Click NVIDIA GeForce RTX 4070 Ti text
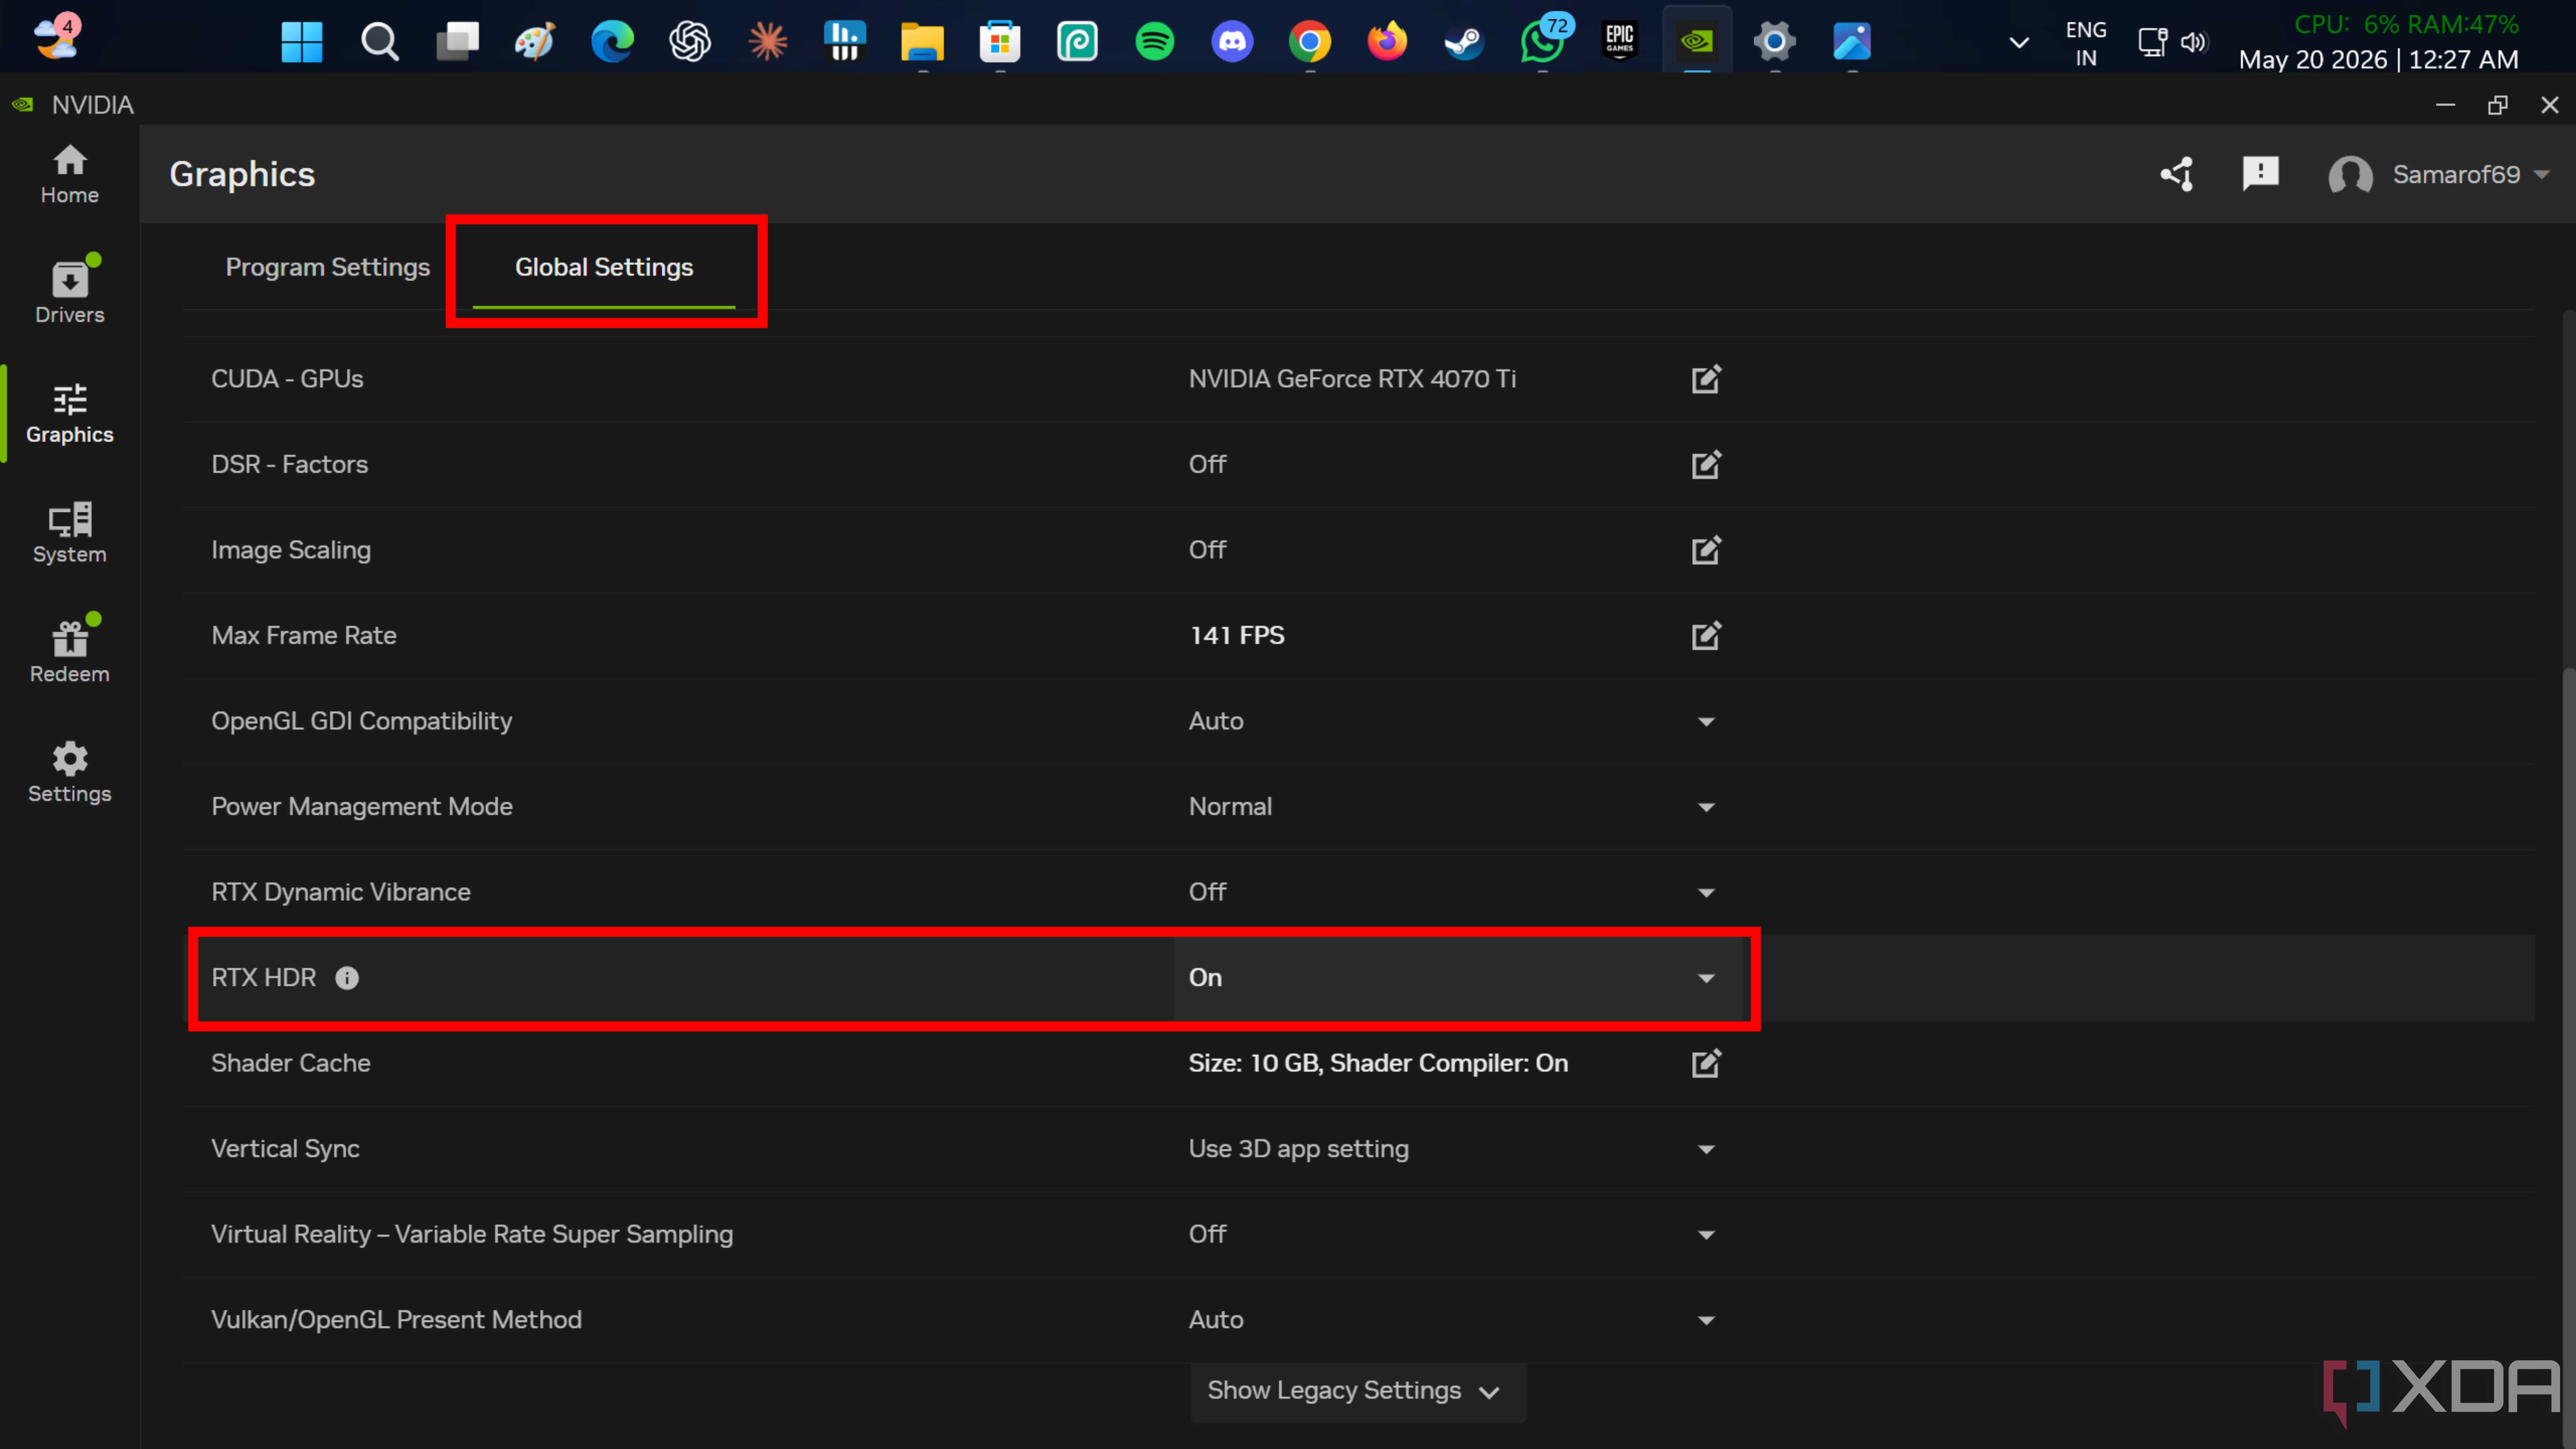 (x=1352, y=379)
